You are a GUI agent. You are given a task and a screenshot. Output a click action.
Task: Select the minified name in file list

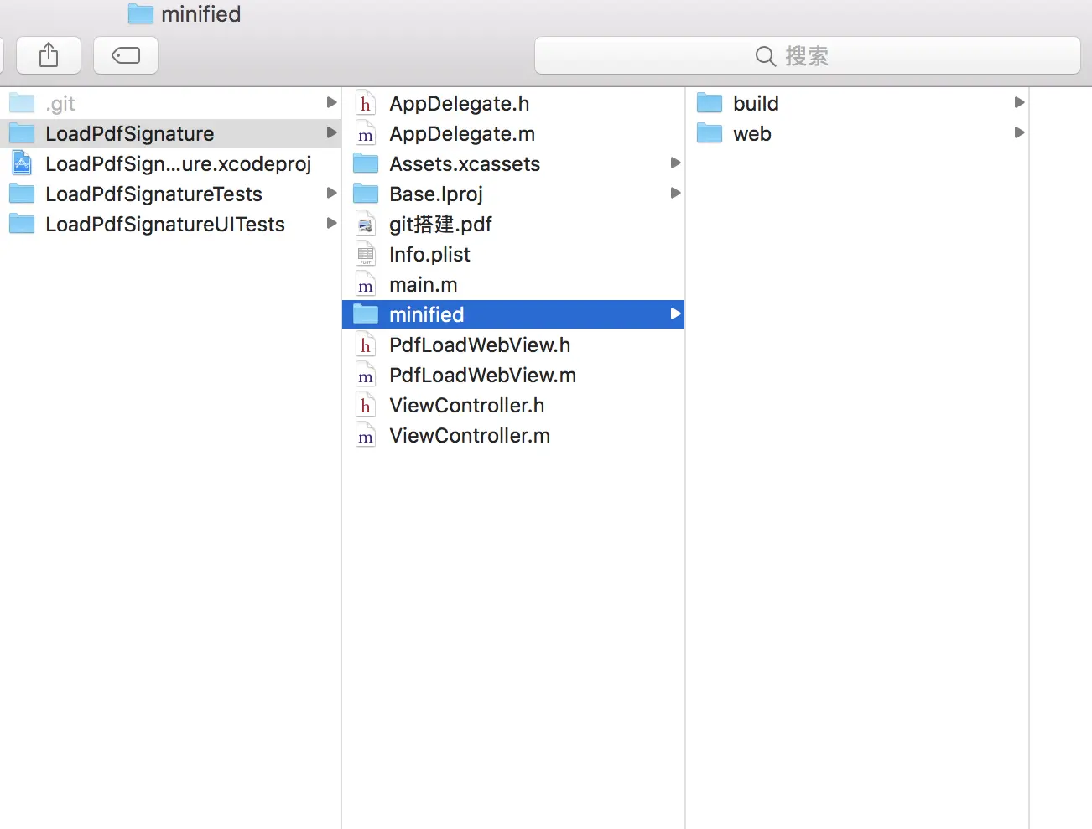click(x=427, y=314)
